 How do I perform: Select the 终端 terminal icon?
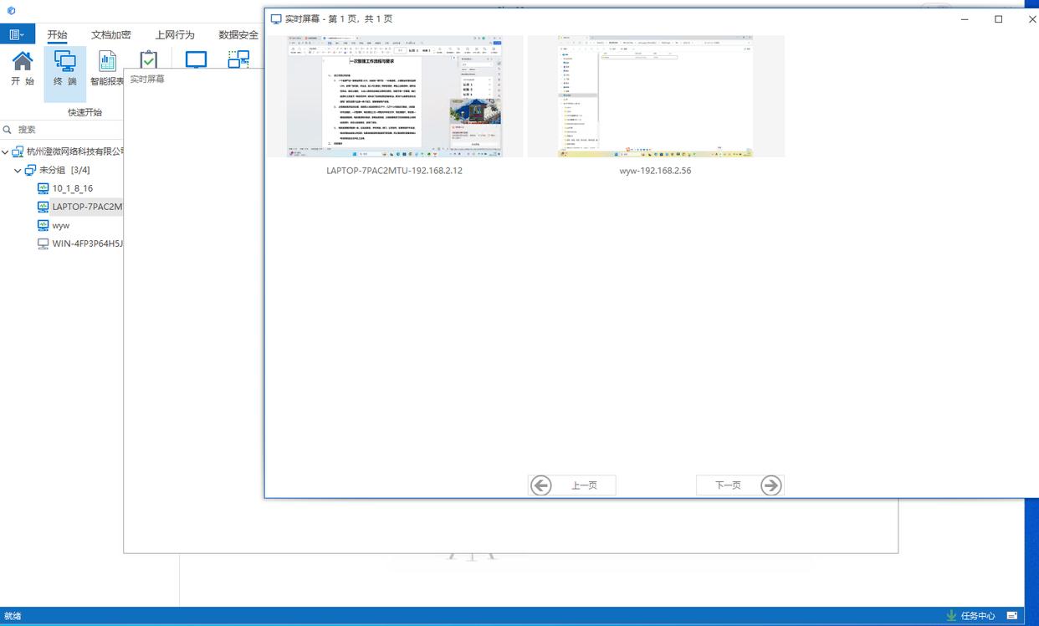pyautogui.click(x=64, y=67)
